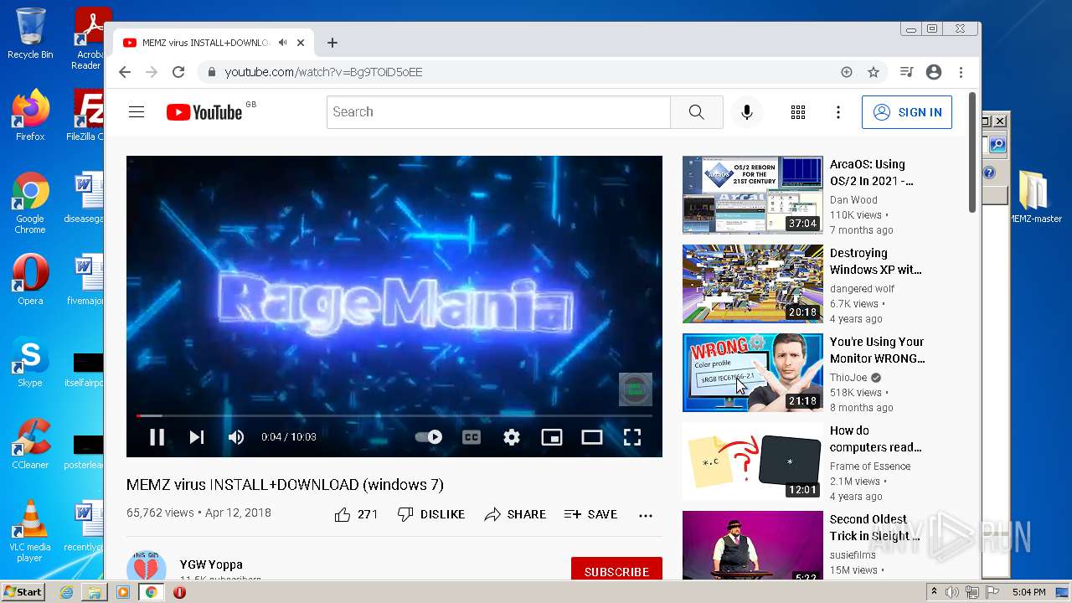Open the YouTube apps grid
The width and height of the screenshot is (1072, 603).
point(798,112)
